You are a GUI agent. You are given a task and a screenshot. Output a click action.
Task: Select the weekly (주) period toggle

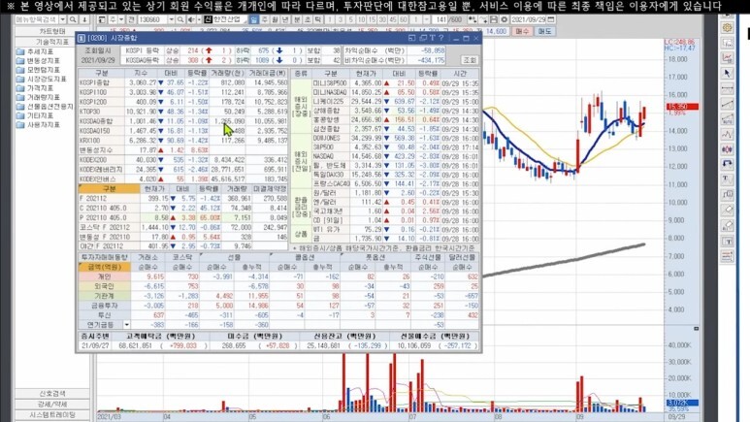click(x=264, y=19)
